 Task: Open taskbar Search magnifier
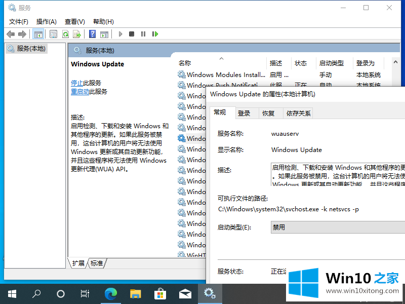pyautogui.click(x=36, y=294)
